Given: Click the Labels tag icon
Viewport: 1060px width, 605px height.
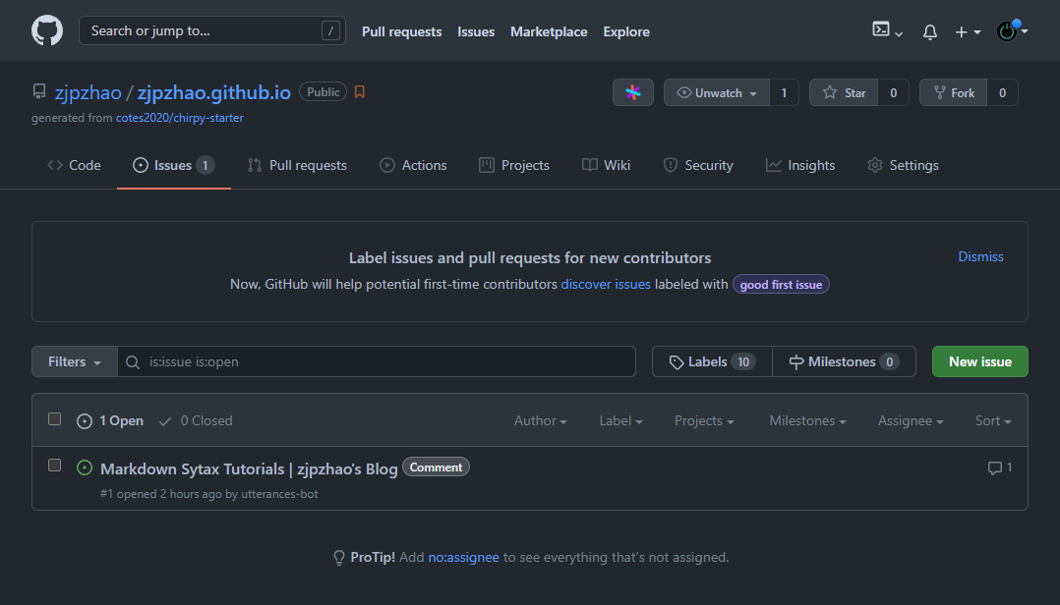Looking at the screenshot, I should (x=676, y=361).
